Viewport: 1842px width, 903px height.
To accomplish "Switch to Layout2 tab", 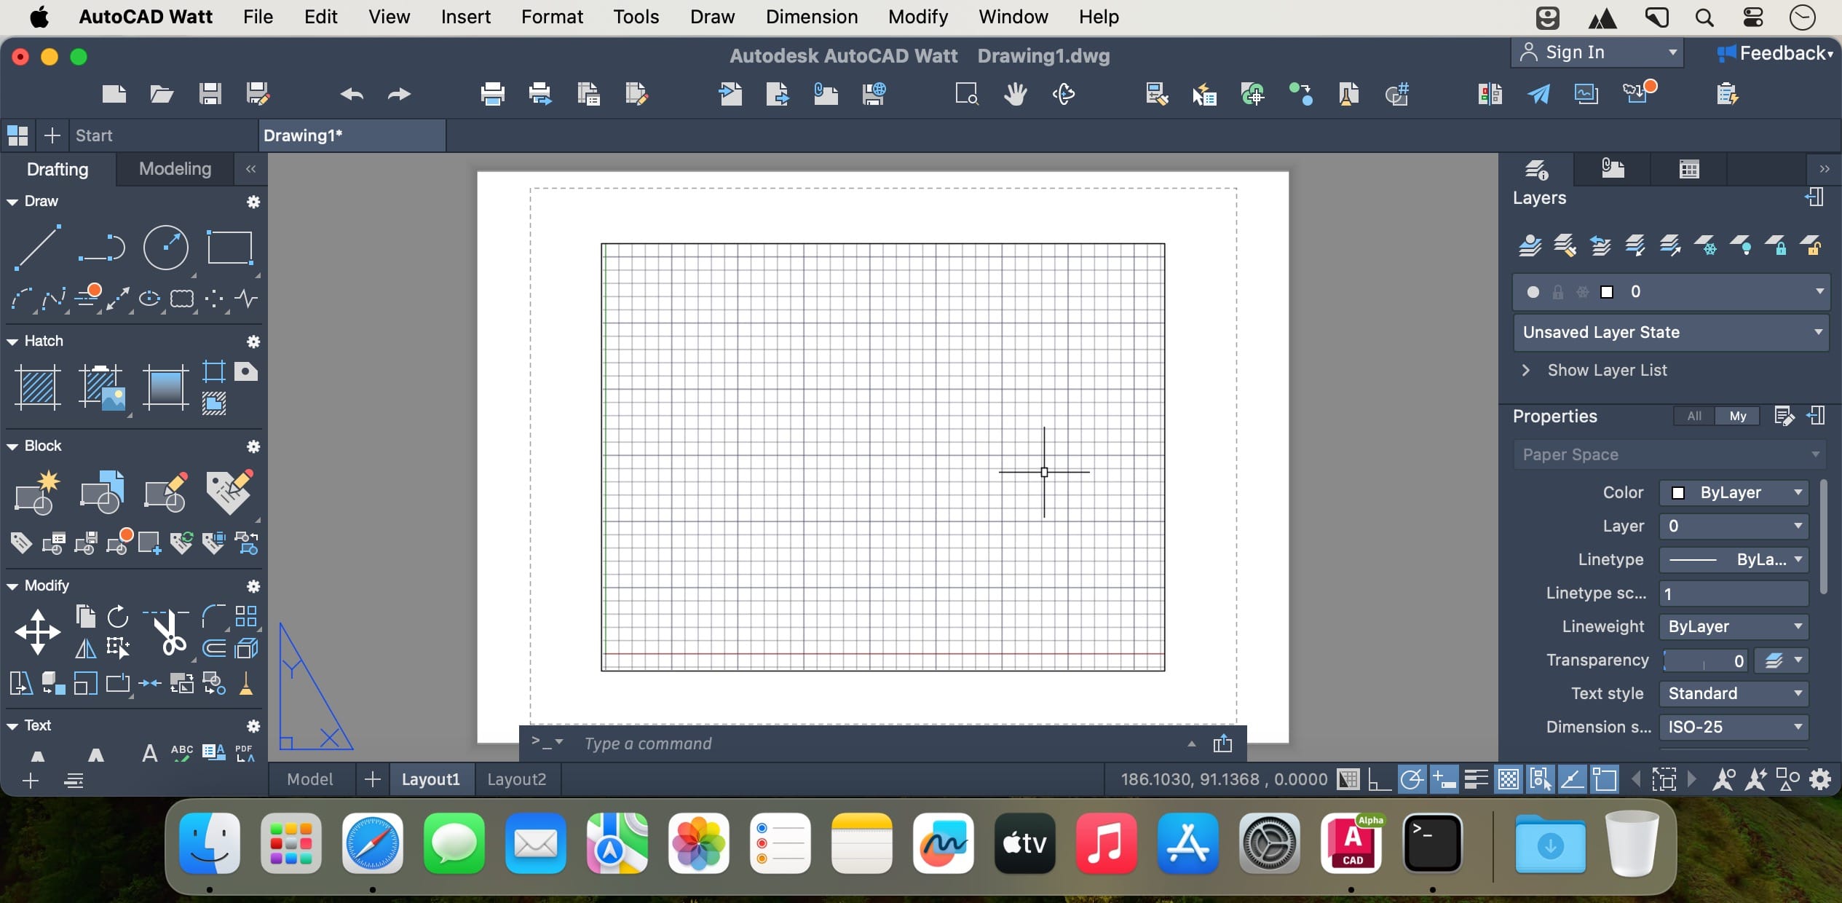I will (516, 779).
